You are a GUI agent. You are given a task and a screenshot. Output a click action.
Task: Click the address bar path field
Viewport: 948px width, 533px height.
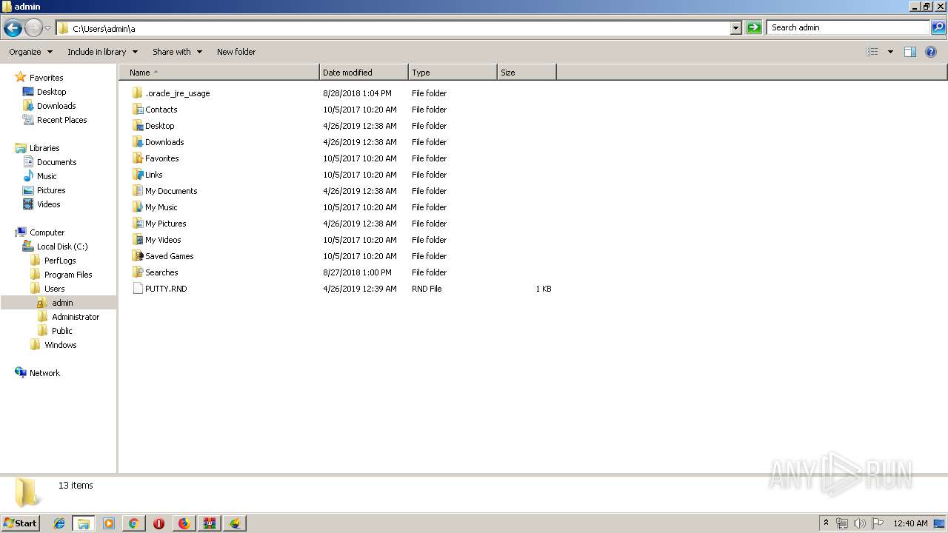[x=393, y=28]
